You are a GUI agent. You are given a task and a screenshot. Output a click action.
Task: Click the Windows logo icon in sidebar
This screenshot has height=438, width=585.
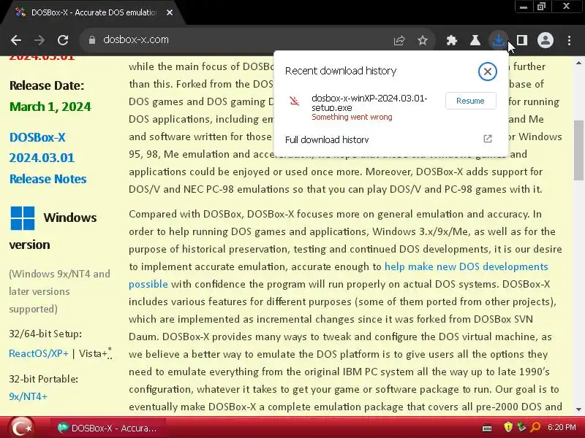tap(23, 218)
